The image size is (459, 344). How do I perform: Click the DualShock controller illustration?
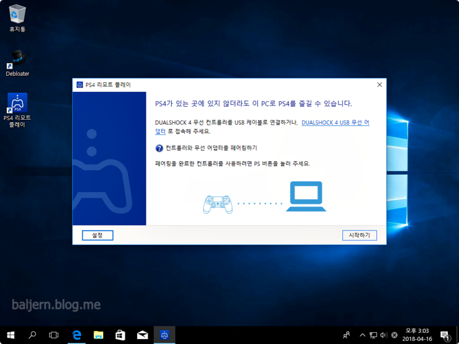218,204
